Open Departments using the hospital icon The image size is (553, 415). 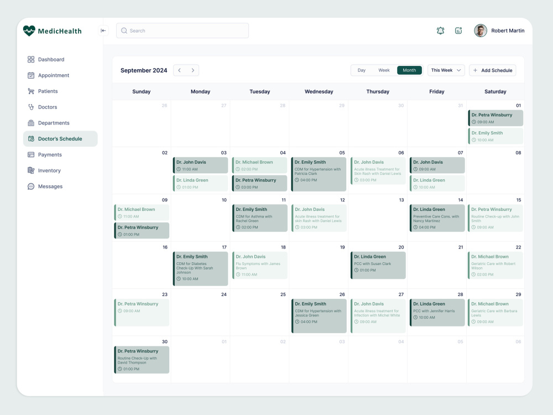pos(31,123)
